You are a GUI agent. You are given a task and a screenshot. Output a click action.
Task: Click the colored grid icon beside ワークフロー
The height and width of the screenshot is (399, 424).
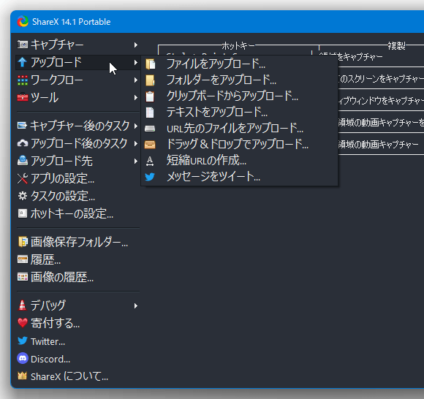click(23, 80)
